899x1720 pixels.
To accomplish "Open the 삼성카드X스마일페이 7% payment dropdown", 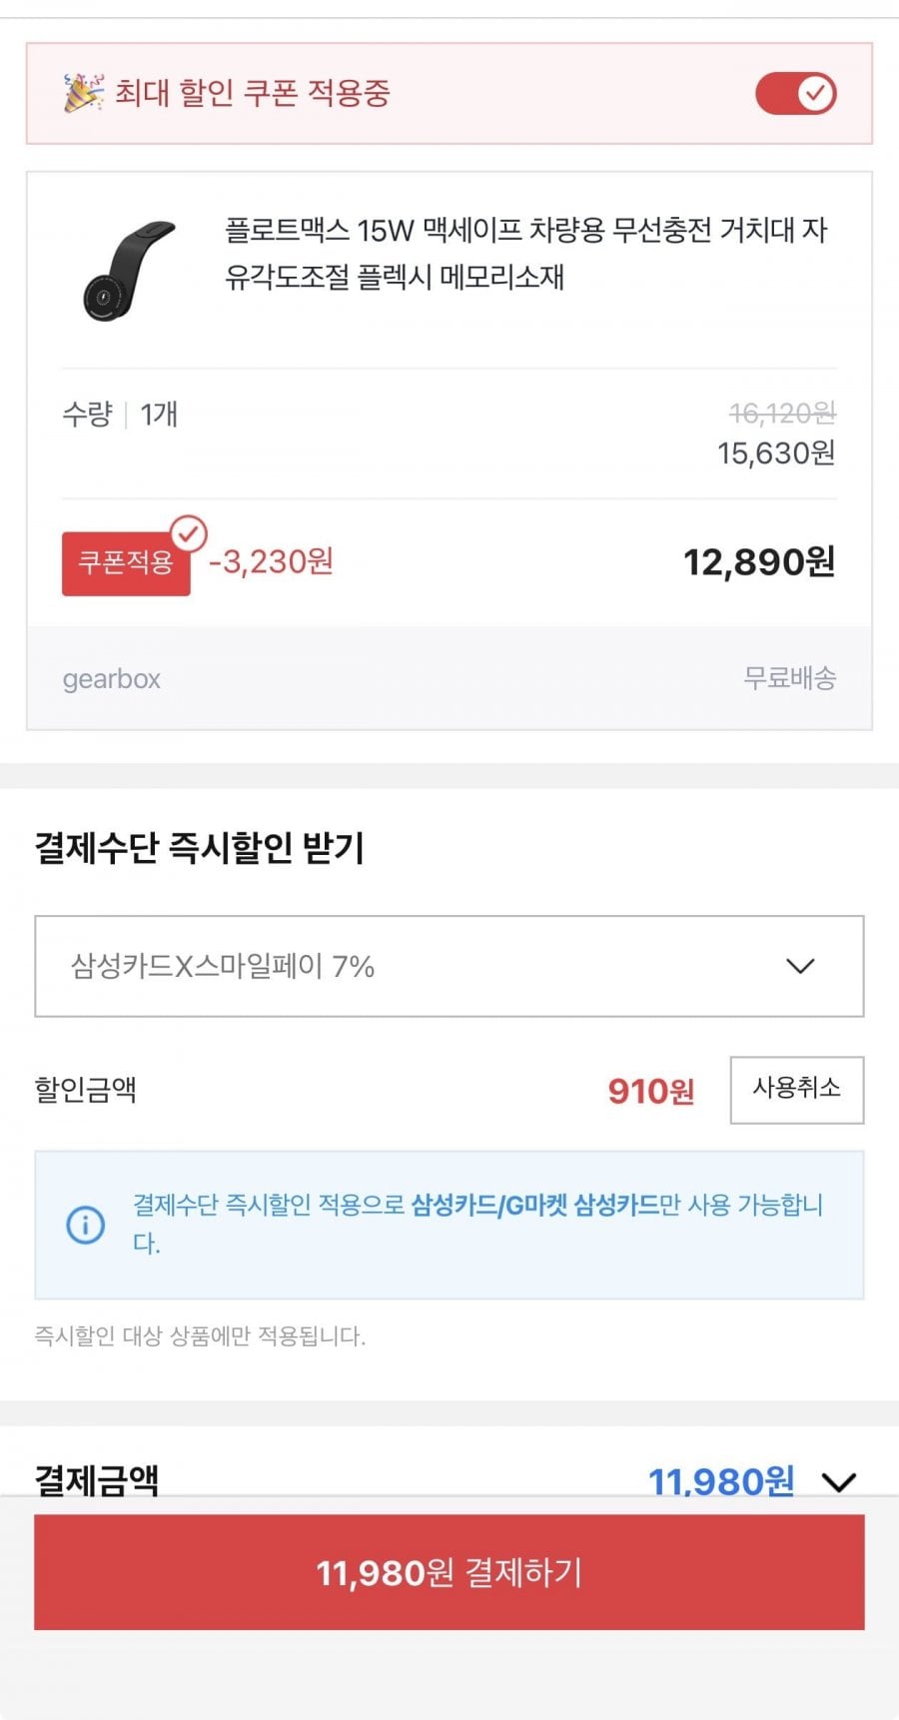I will tap(449, 966).
